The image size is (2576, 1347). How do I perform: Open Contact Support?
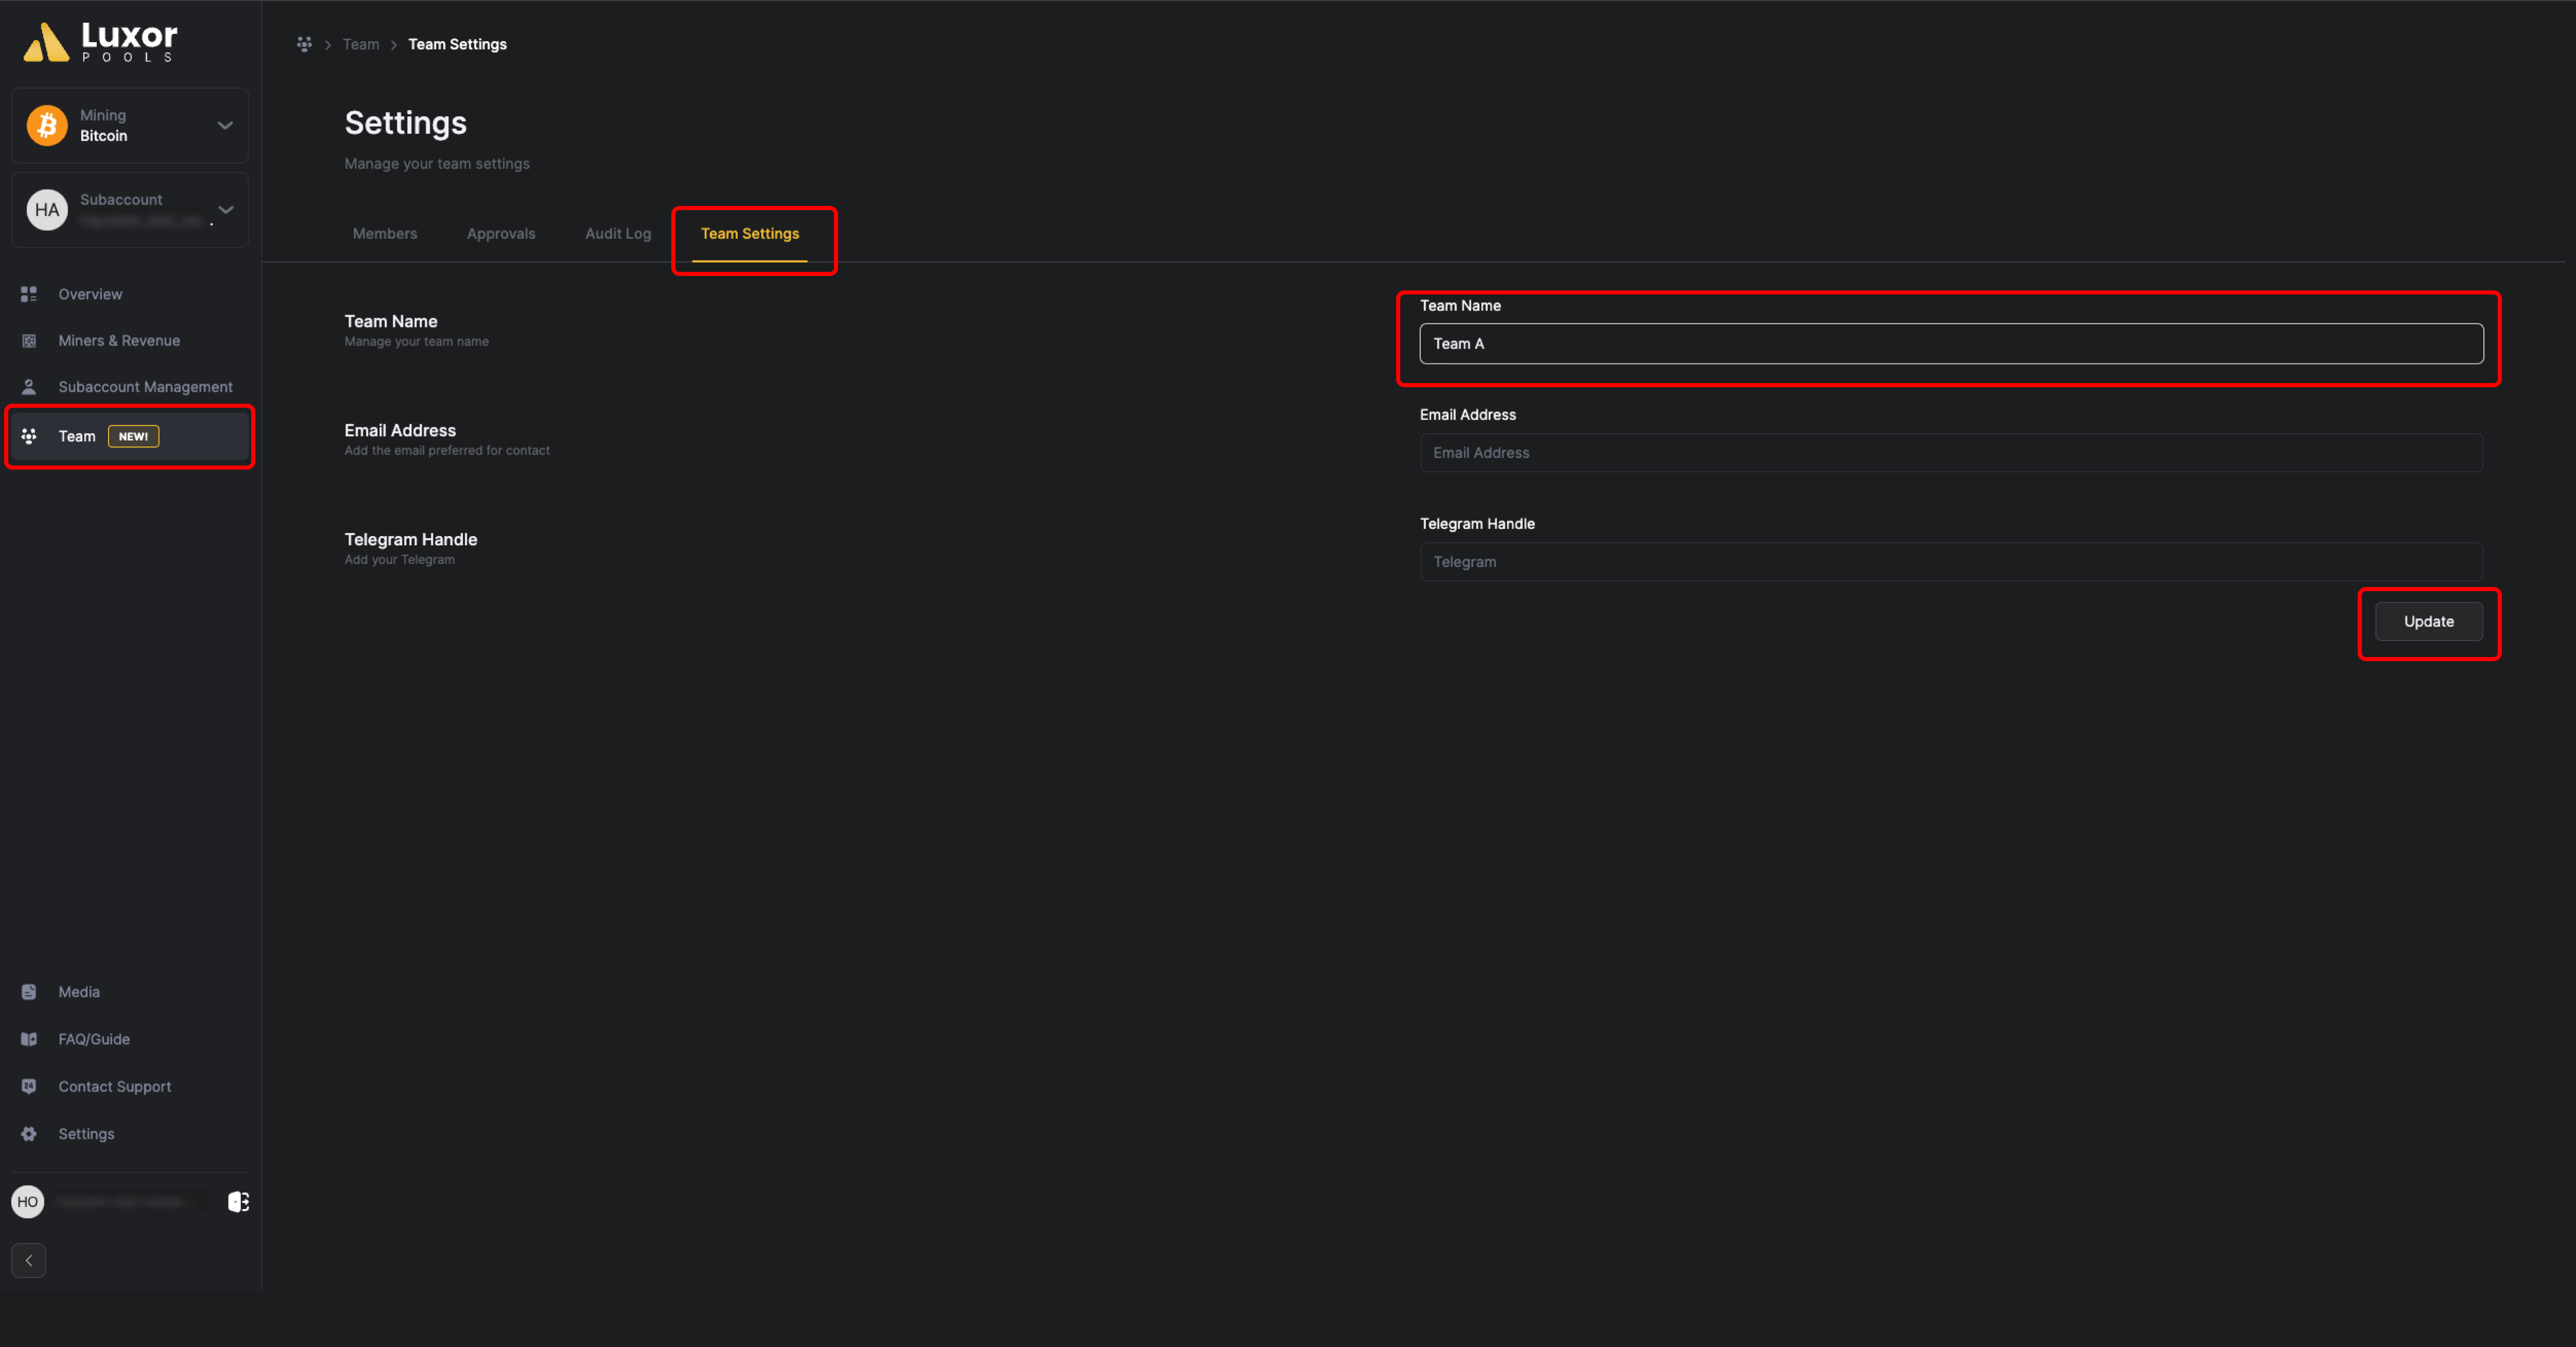click(x=115, y=1086)
